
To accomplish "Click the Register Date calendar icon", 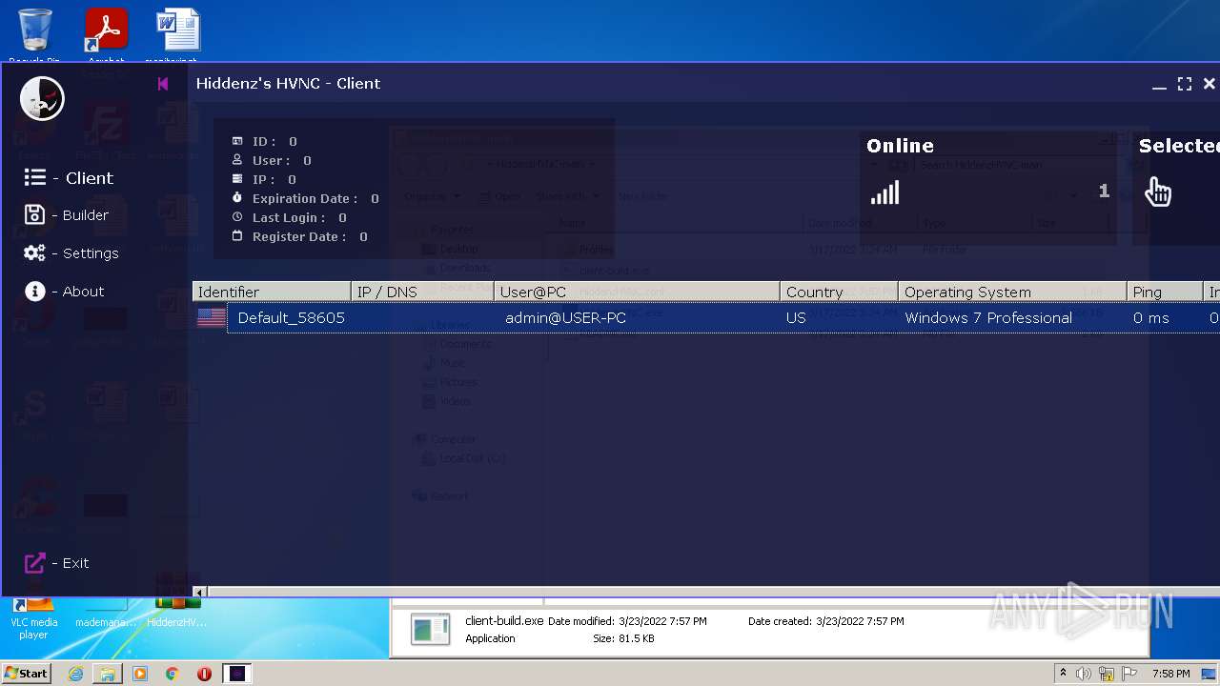I will [x=237, y=236].
